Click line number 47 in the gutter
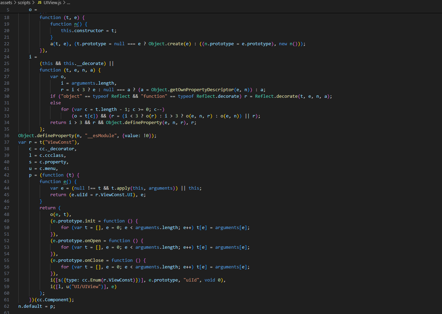Viewport: 442px width, 314px height. pyautogui.click(x=7, y=208)
